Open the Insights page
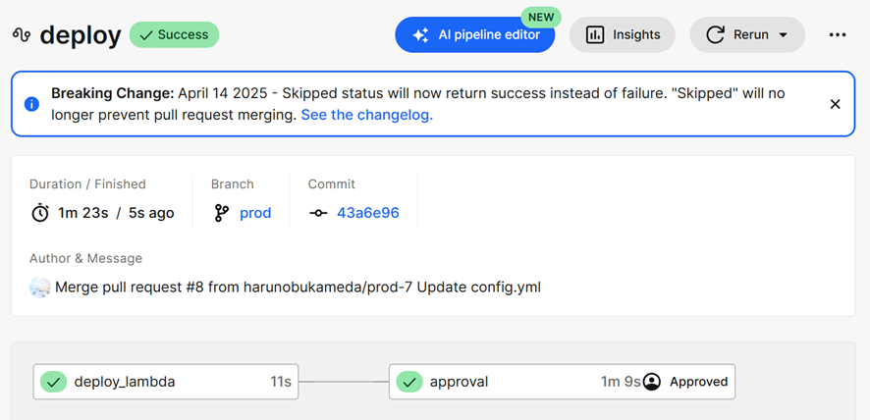Image resolution: width=870 pixels, height=420 pixels. (x=622, y=35)
